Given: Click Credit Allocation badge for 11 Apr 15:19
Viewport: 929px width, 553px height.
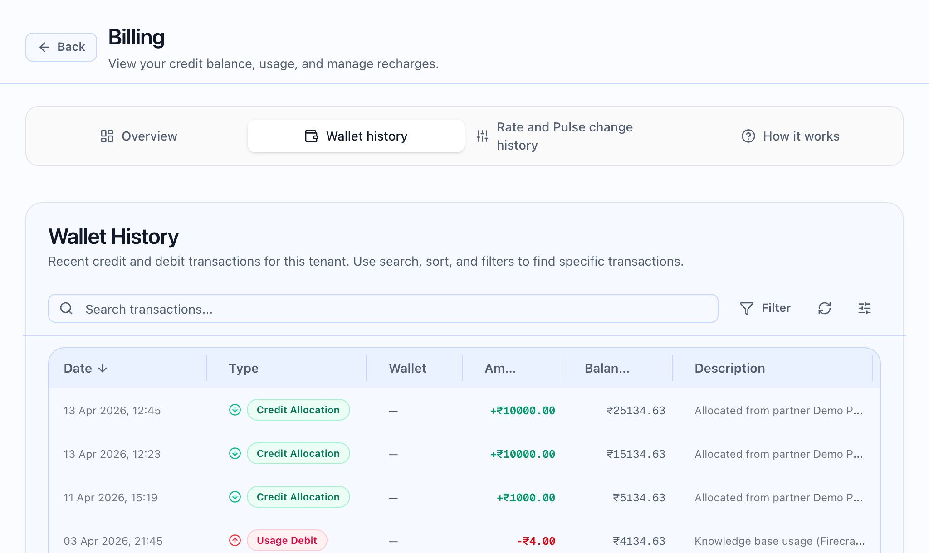Looking at the screenshot, I should (x=298, y=497).
